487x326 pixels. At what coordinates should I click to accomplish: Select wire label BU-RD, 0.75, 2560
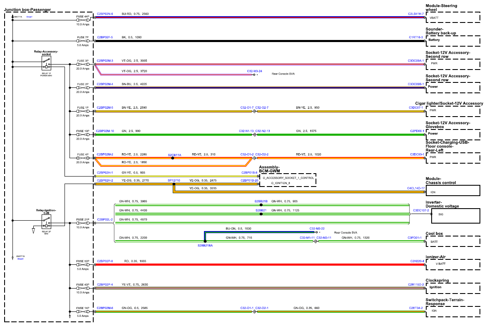135,14
